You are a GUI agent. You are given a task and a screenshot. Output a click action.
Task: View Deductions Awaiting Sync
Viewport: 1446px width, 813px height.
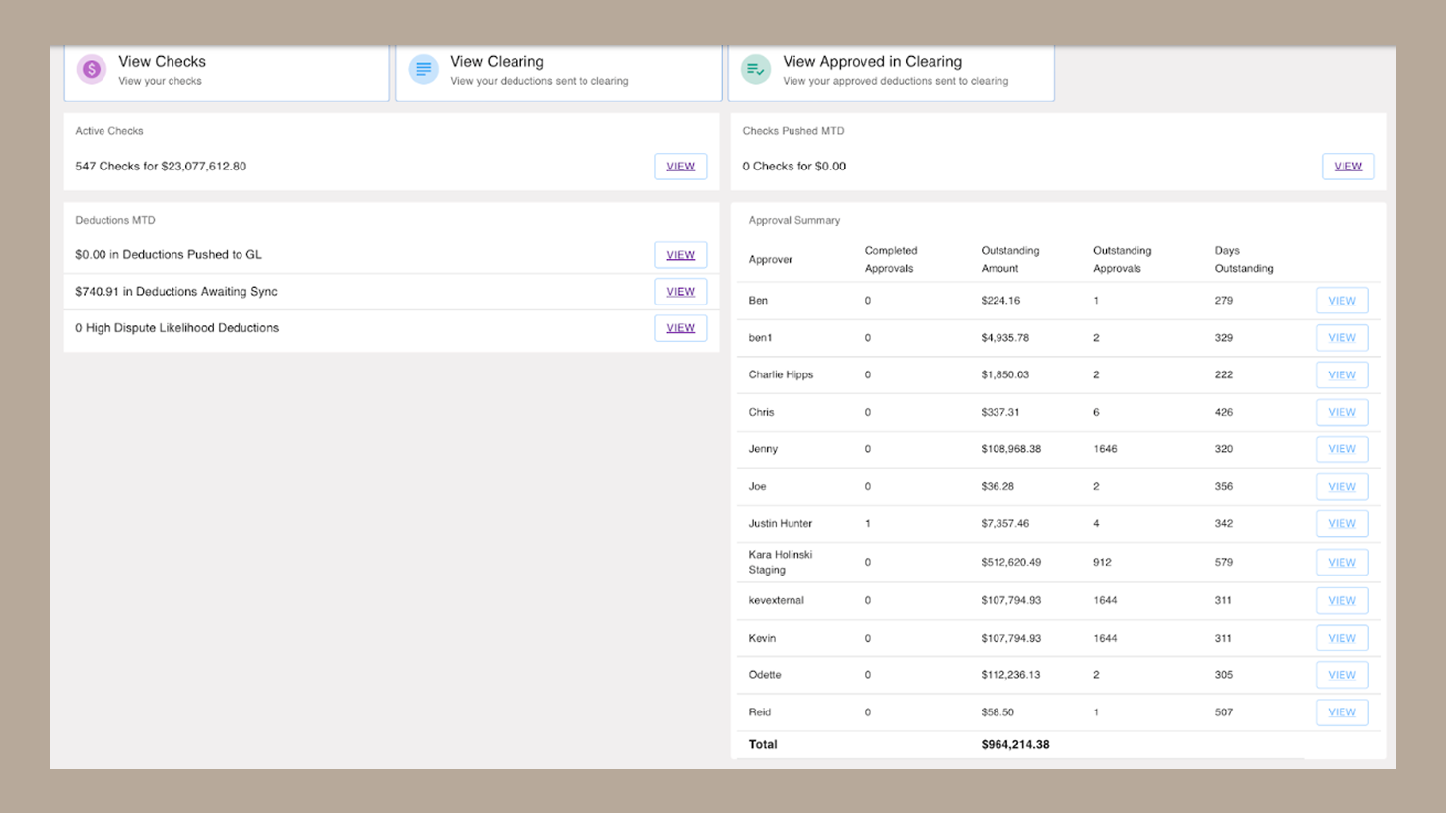[x=681, y=292]
